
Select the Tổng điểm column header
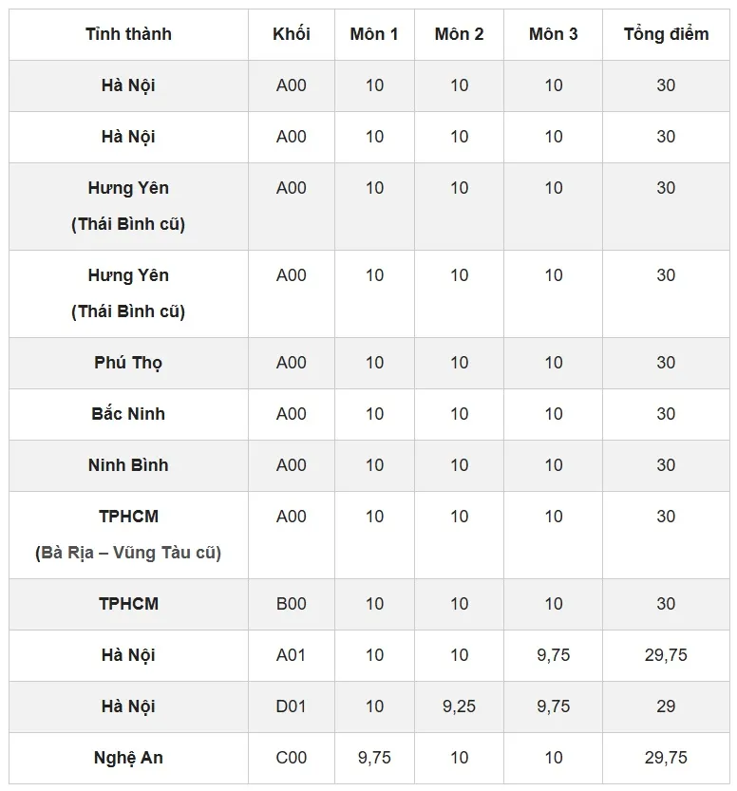coord(666,34)
